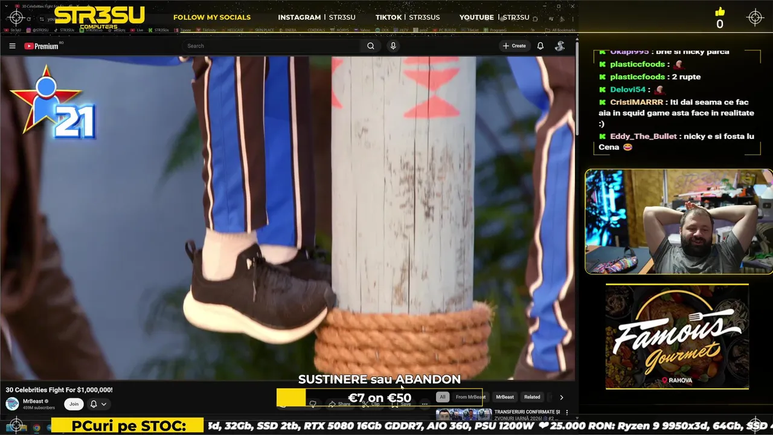
Task: Open the Create menu button
Action: 514,46
